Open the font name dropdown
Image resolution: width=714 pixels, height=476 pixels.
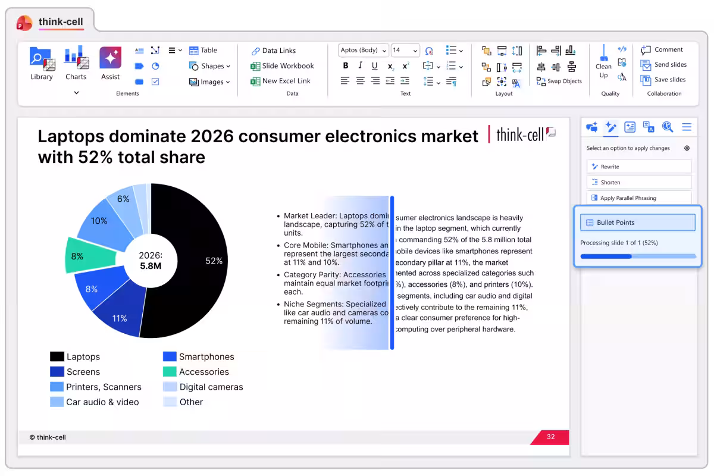(x=364, y=51)
